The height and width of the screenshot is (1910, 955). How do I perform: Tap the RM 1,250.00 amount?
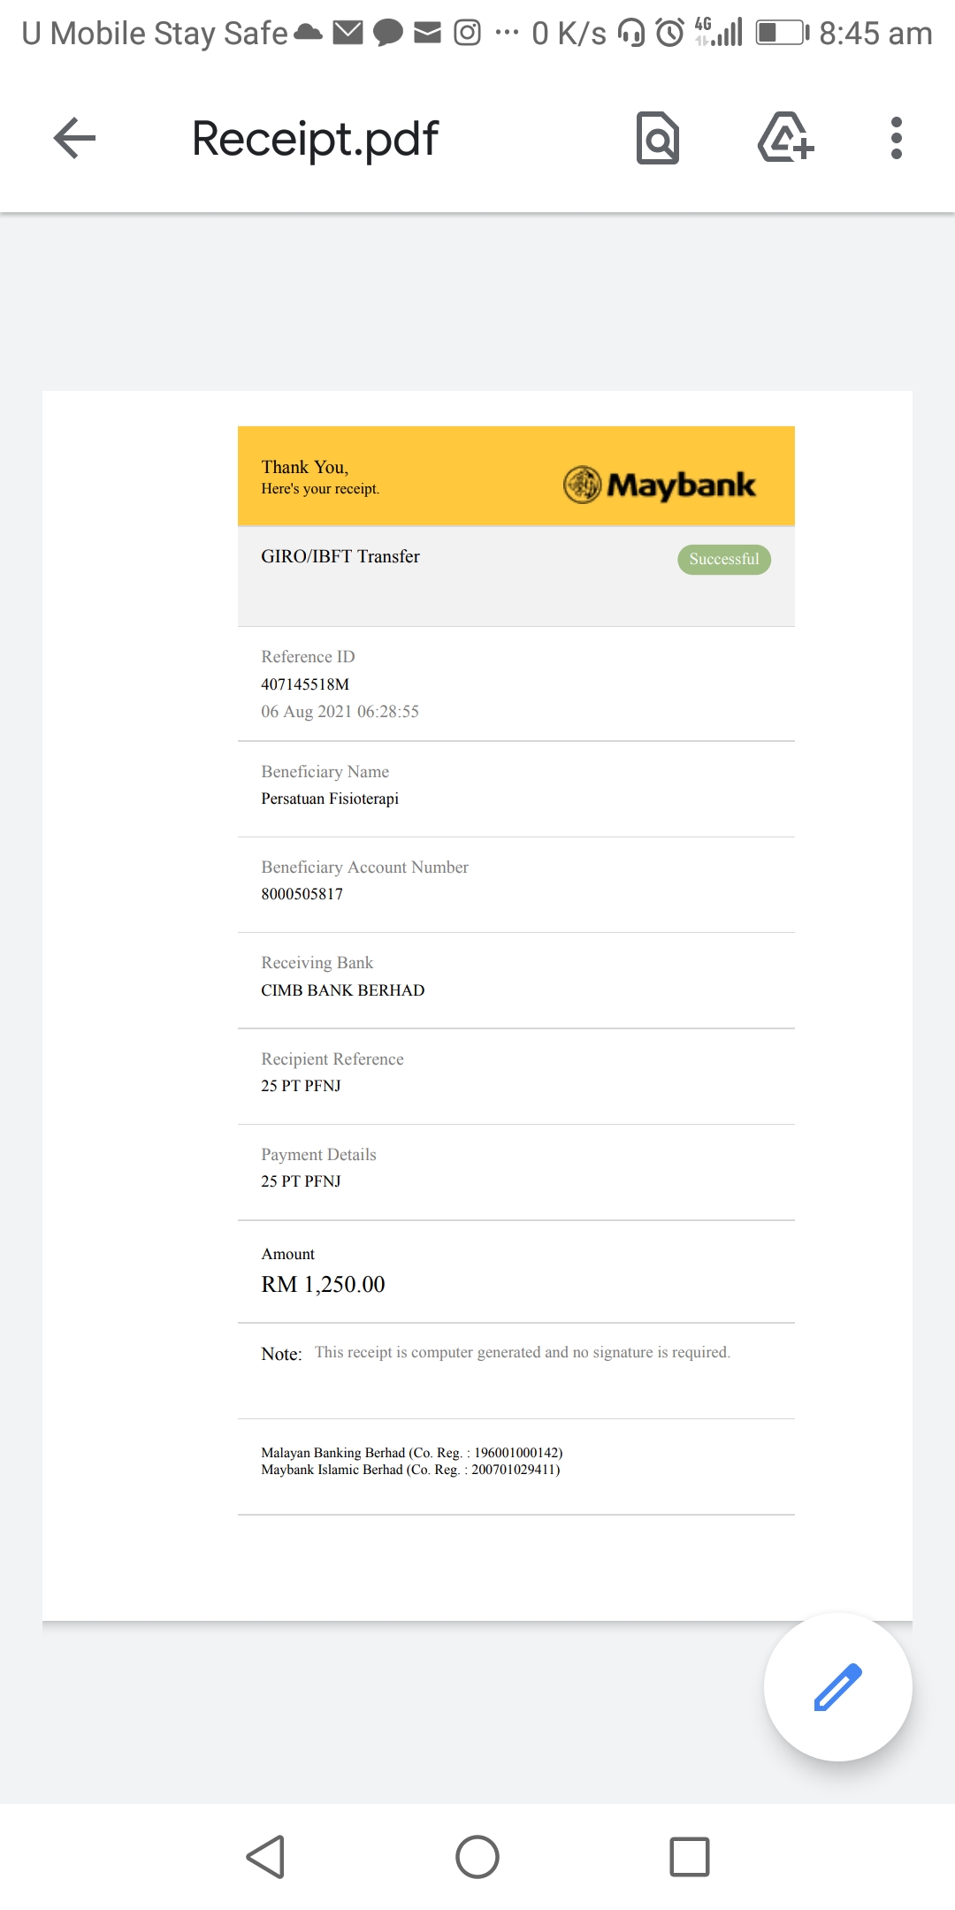[x=324, y=1284]
